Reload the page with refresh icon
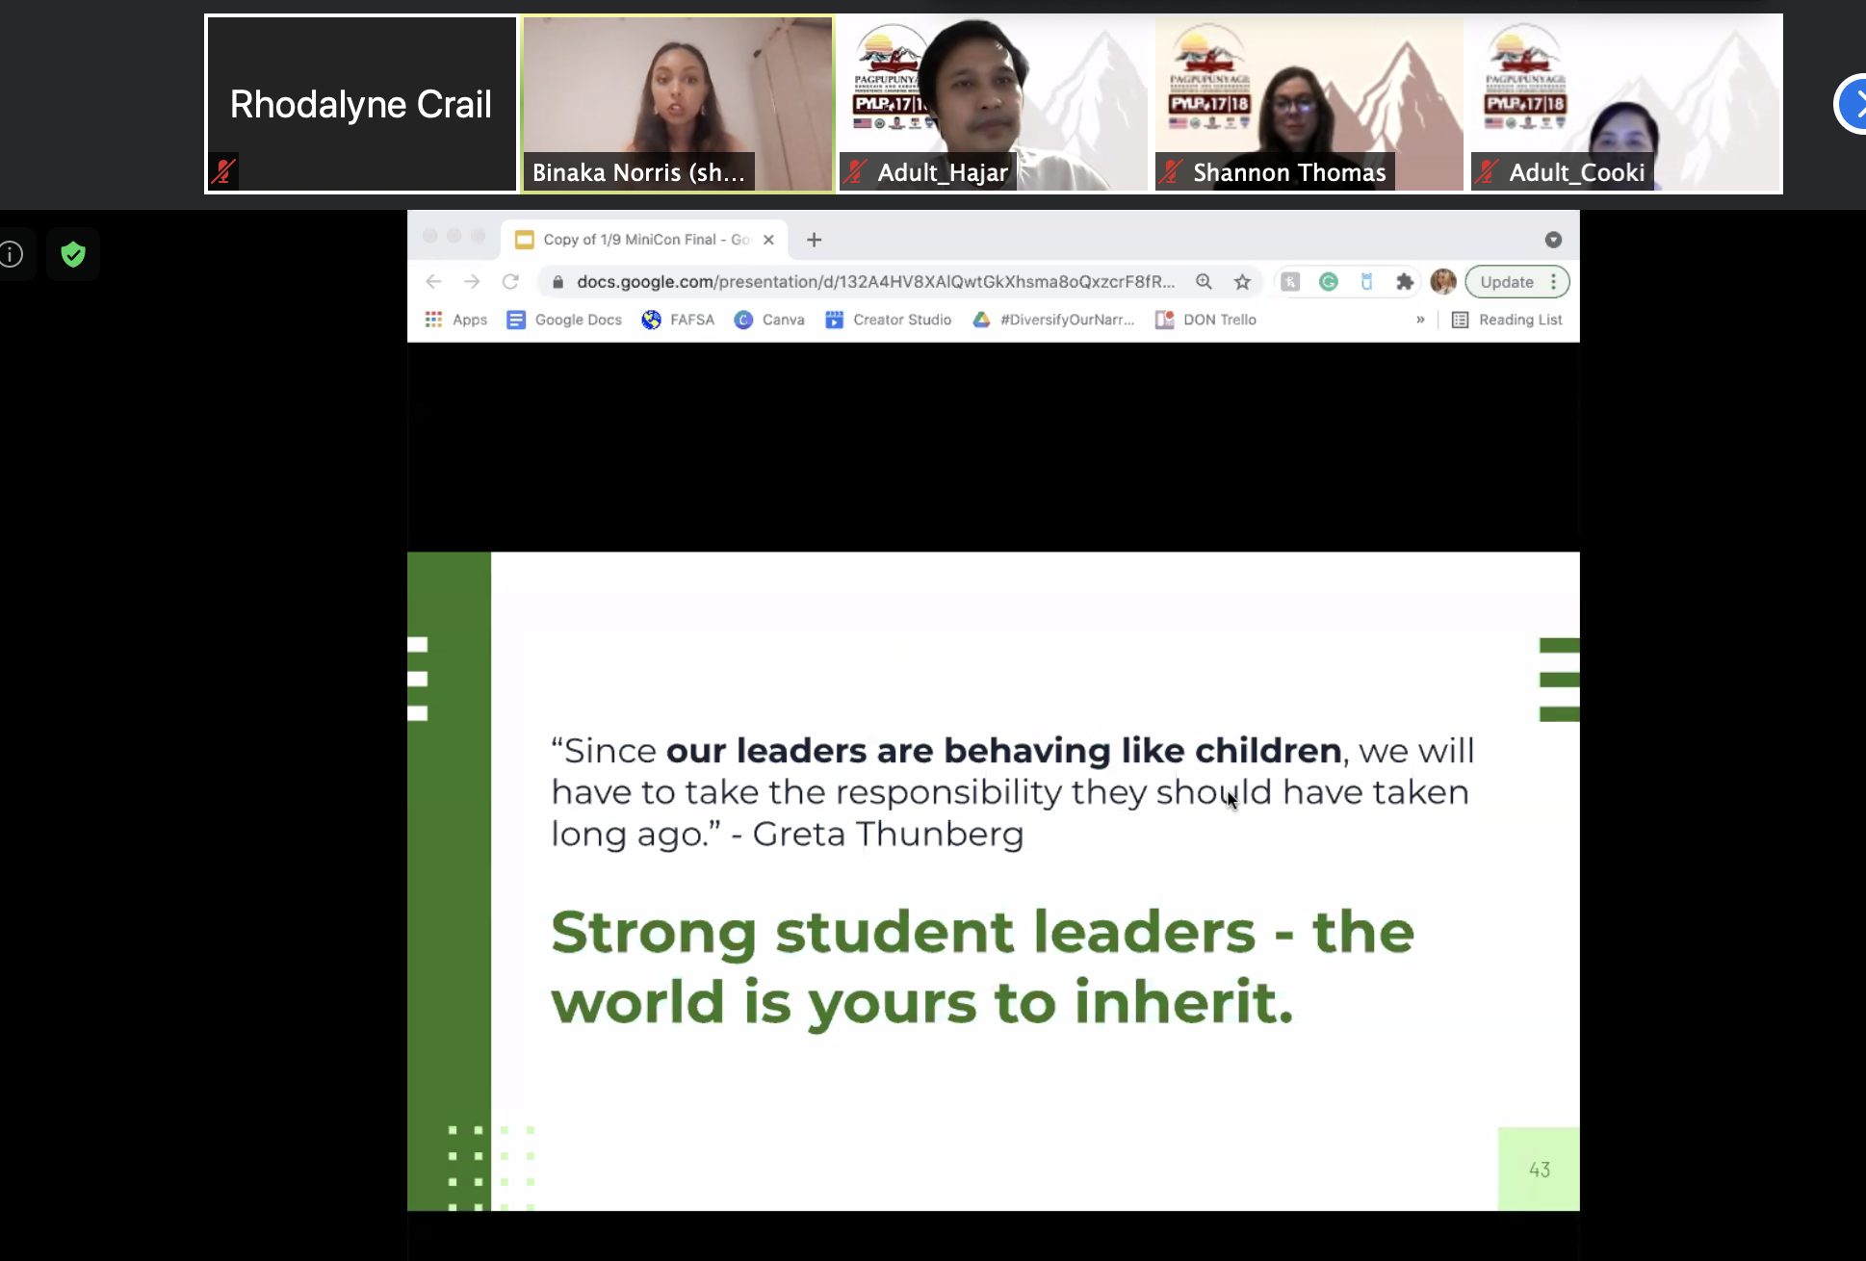Image resolution: width=1866 pixels, height=1261 pixels. [x=510, y=282]
